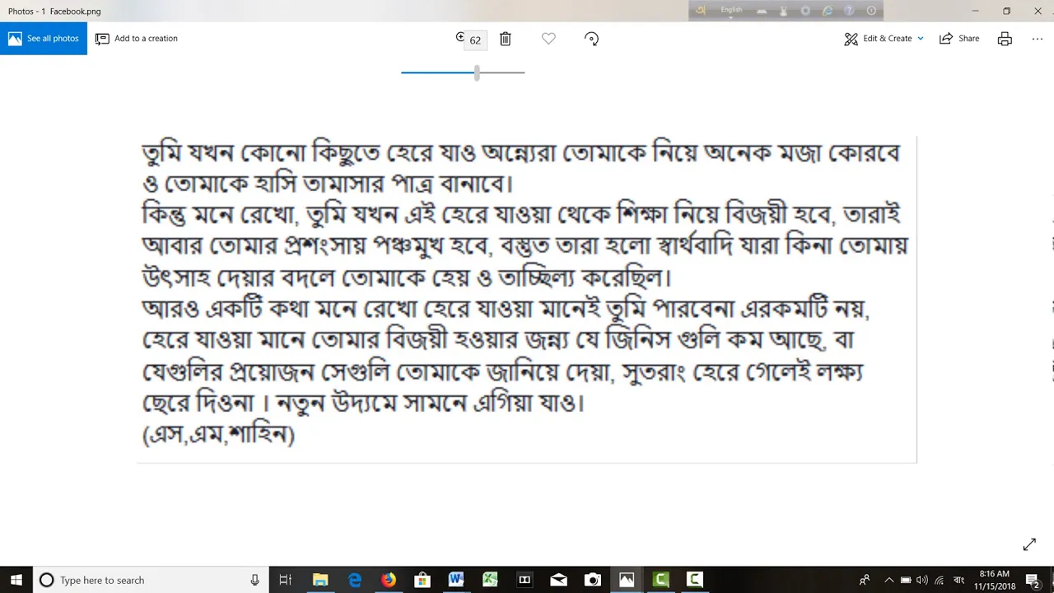The image size is (1054, 593).
Task: Share the current photo
Action: 959,39
